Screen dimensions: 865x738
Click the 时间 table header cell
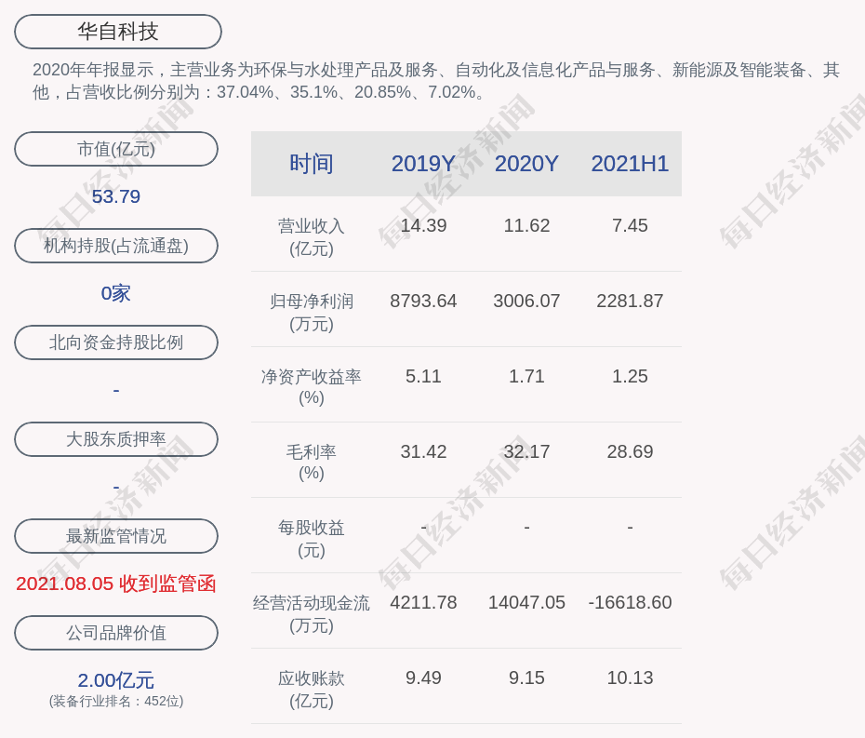coord(312,164)
